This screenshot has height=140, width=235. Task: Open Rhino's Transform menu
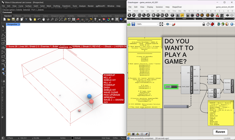point(66,6)
